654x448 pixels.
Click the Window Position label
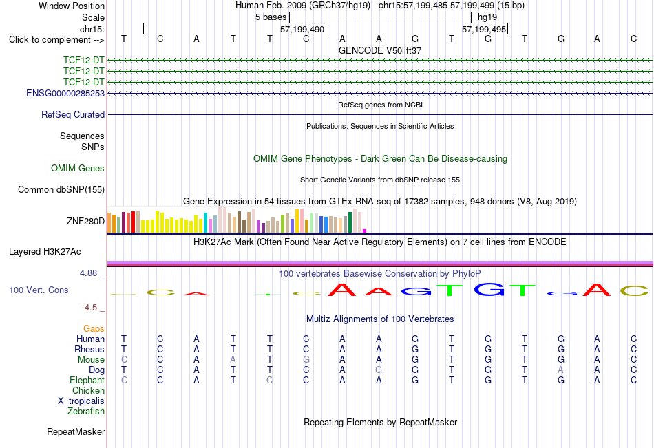point(72,6)
